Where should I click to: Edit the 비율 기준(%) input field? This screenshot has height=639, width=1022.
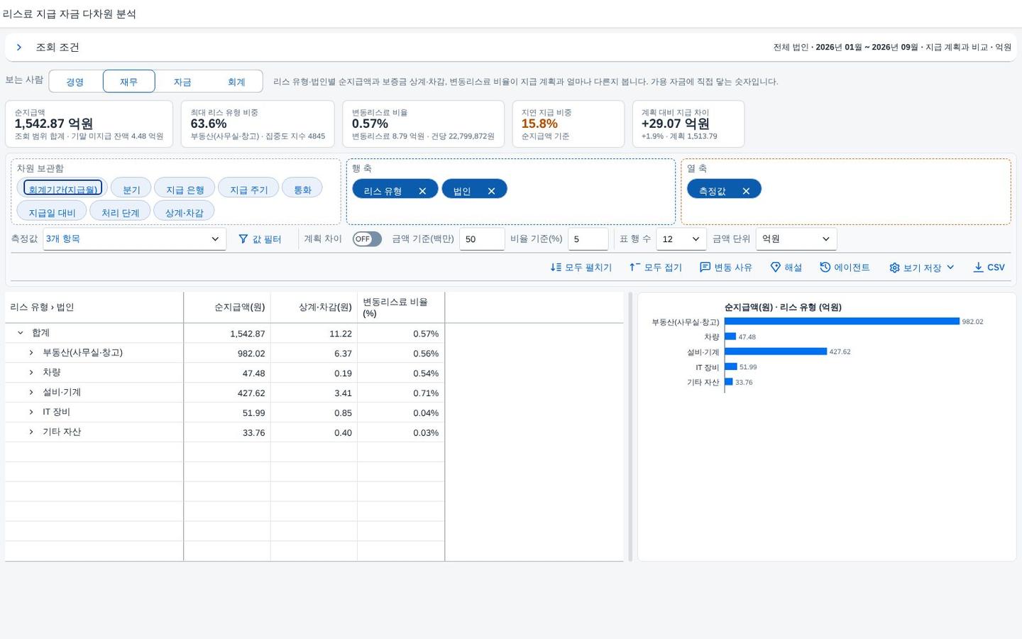(x=588, y=239)
